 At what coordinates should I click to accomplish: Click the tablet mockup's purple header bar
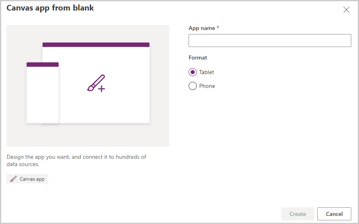click(x=96, y=45)
